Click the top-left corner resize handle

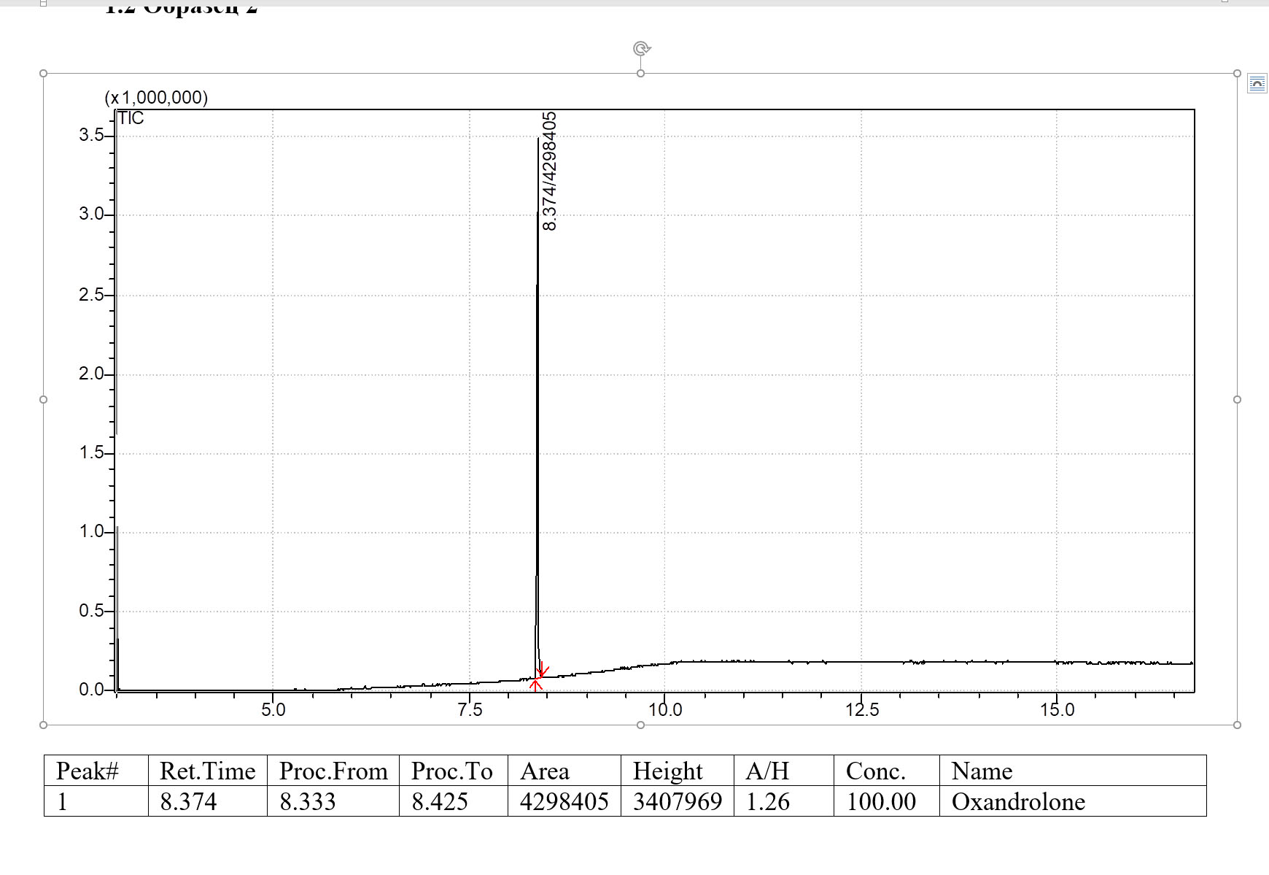(44, 74)
